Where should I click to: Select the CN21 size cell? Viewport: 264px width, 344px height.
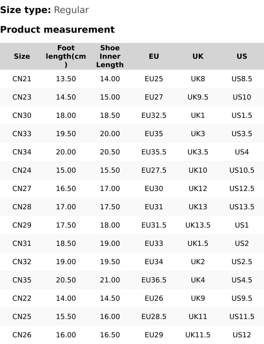tap(22, 79)
